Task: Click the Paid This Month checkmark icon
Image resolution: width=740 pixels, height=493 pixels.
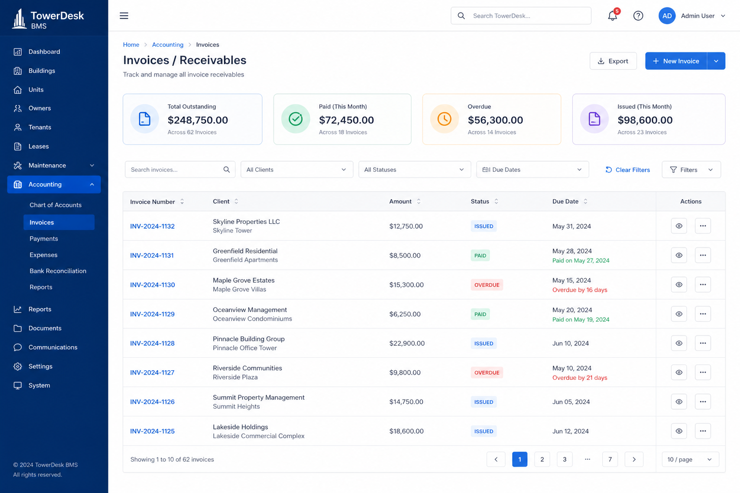Action: pyautogui.click(x=295, y=118)
